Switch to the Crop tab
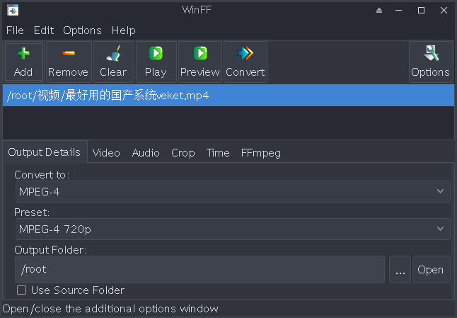This screenshot has height=318, width=457. point(183,153)
